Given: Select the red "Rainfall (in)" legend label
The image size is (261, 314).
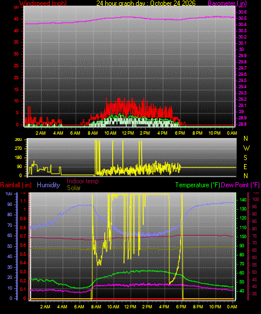Looking at the screenshot, I should coord(16,185).
